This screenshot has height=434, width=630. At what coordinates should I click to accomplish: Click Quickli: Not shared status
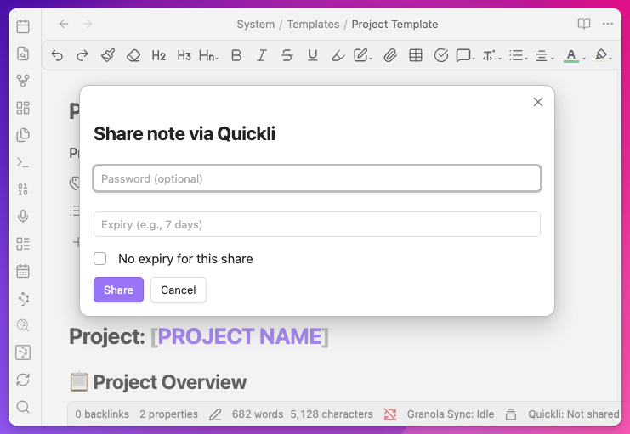573,414
